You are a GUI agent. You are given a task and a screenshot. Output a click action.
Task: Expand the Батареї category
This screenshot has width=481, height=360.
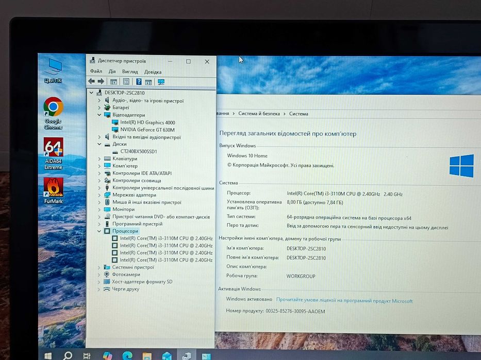point(99,107)
